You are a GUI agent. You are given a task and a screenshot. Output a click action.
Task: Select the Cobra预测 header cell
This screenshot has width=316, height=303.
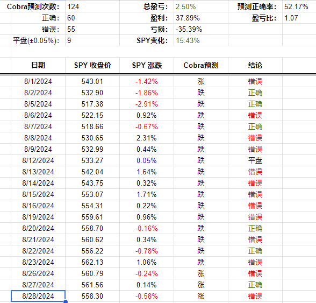201,65
